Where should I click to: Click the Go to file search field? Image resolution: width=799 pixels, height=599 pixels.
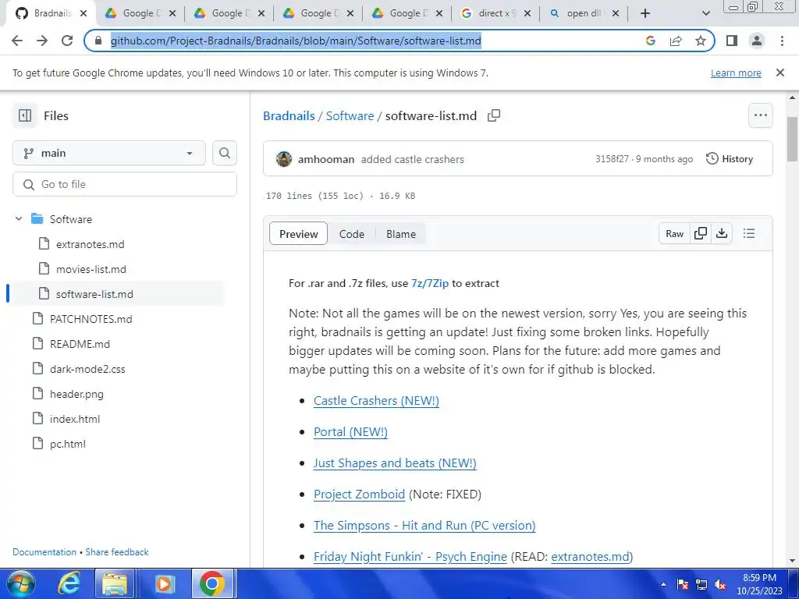point(125,184)
